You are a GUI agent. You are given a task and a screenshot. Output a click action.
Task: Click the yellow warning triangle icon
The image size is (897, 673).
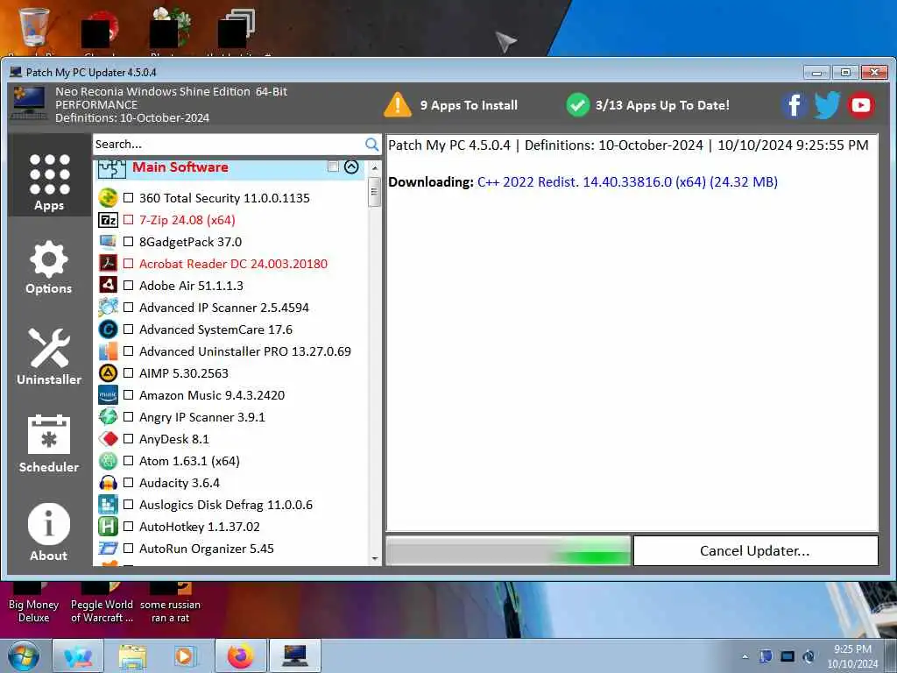pos(398,105)
